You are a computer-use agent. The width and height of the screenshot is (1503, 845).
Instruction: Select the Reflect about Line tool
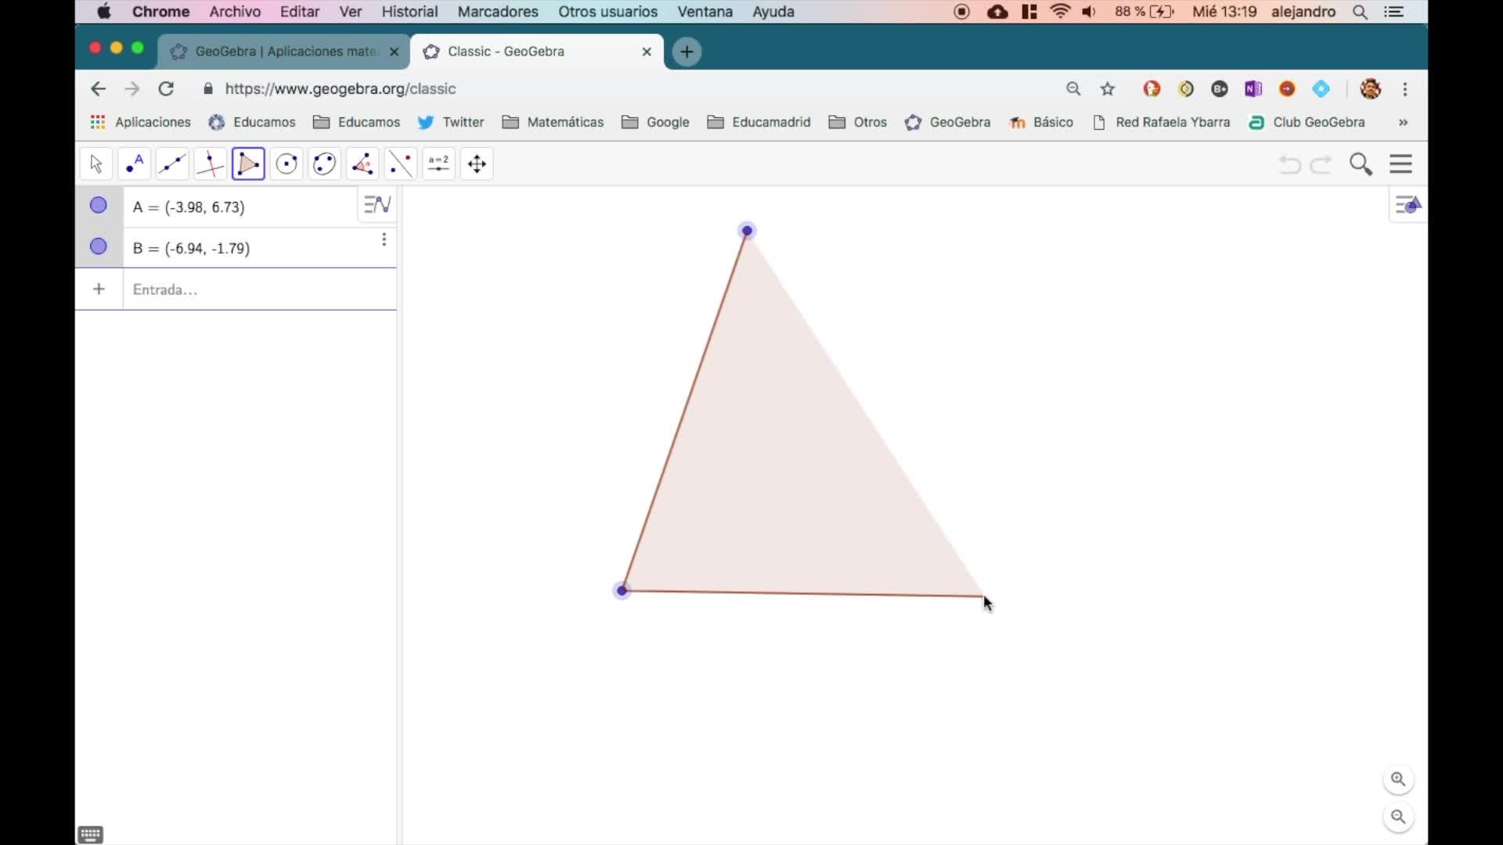(x=400, y=164)
